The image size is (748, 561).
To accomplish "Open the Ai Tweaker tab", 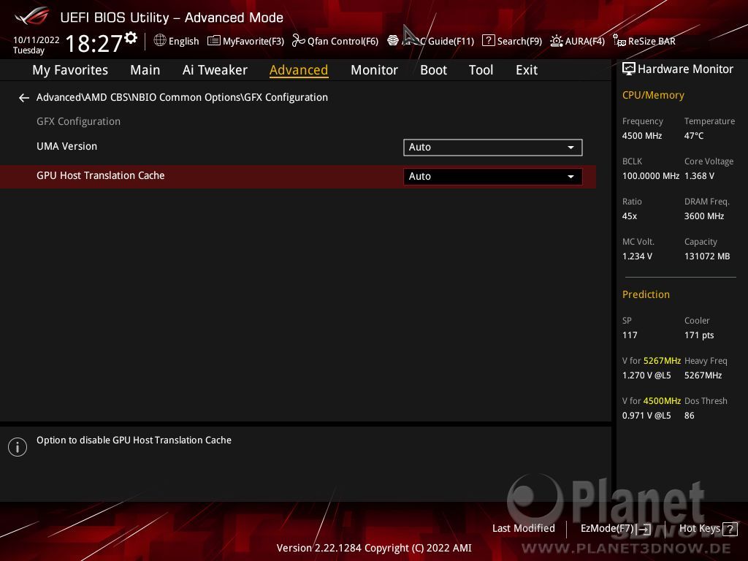I will pyautogui.click(x=215, y=70).
